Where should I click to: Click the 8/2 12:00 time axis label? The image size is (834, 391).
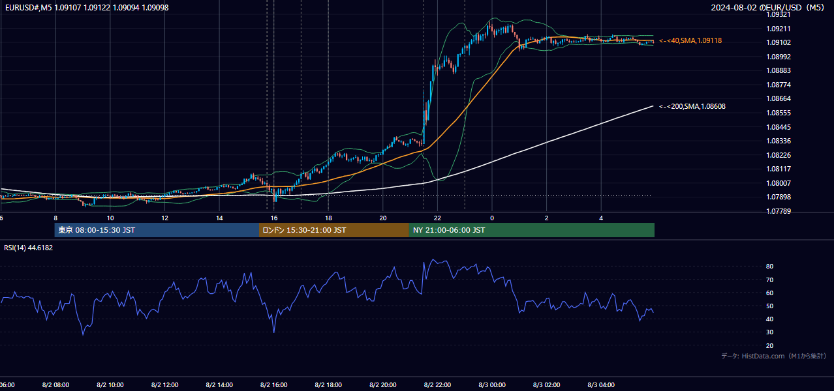click(164, 384)
